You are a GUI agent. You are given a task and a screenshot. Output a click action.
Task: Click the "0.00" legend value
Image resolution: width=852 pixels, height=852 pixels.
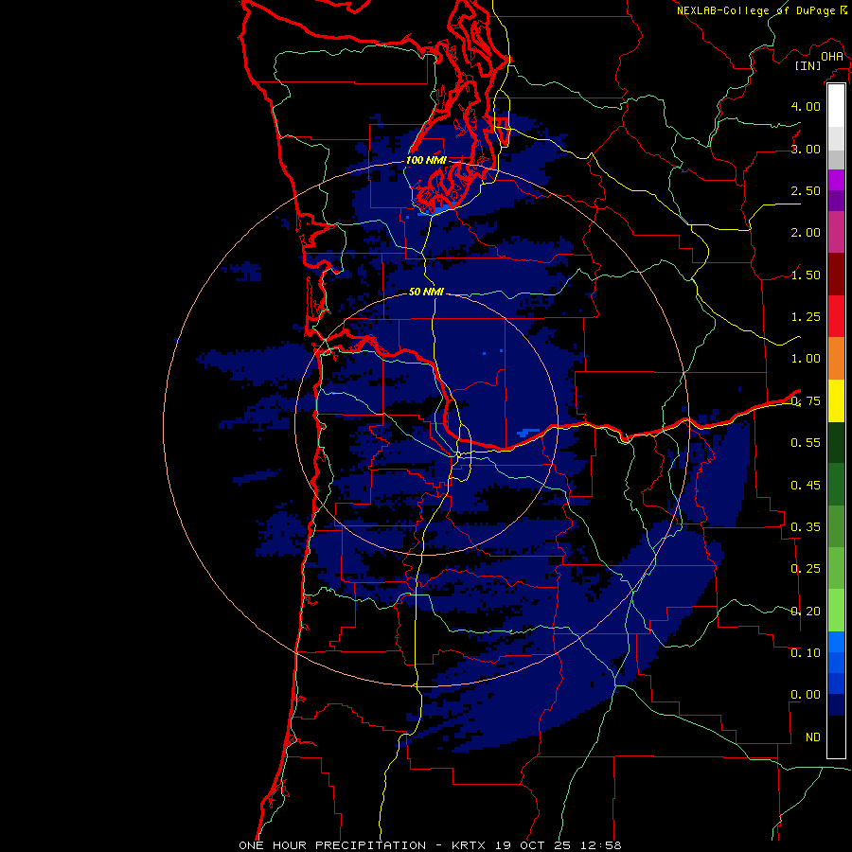pyautogui.click(x=806, y=695)
